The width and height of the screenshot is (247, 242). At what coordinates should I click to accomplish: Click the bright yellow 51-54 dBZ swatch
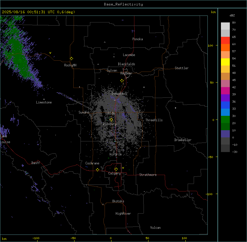coord(225,62)
